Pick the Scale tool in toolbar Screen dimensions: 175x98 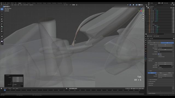[2, 19]
